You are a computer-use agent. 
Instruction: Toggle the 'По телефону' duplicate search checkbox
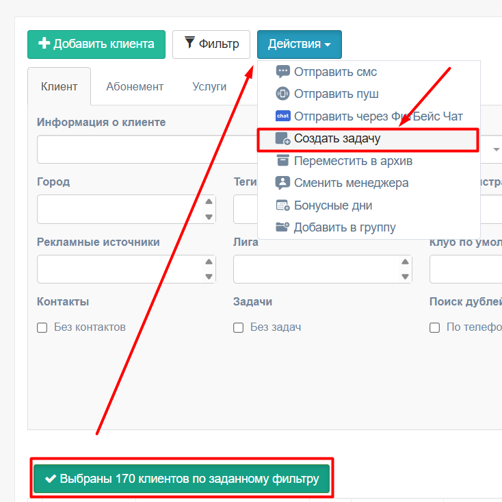coord(434,327)
